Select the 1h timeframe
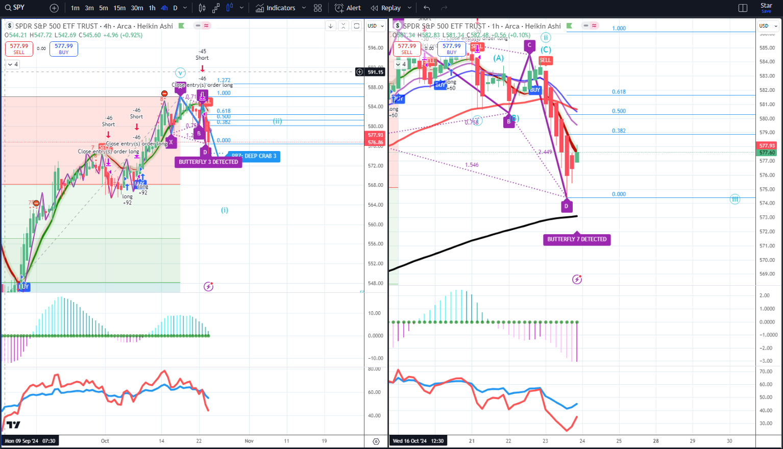Image resolution: width=783 pixels, height=449 pixels. click(x=152, y=8)
